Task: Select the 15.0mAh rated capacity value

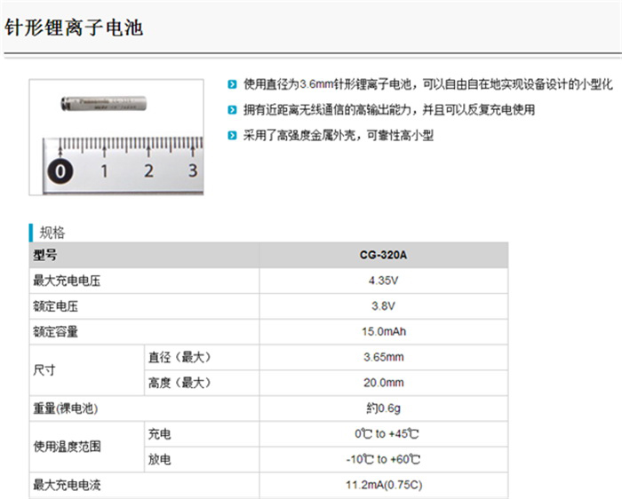Action: tap(384, 332)
